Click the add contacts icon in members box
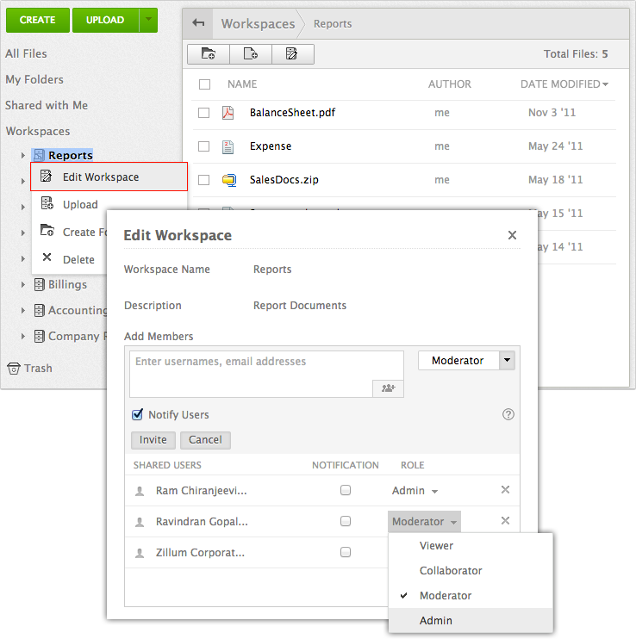This screenshot has width=636, height=639. tap(388, 388)
